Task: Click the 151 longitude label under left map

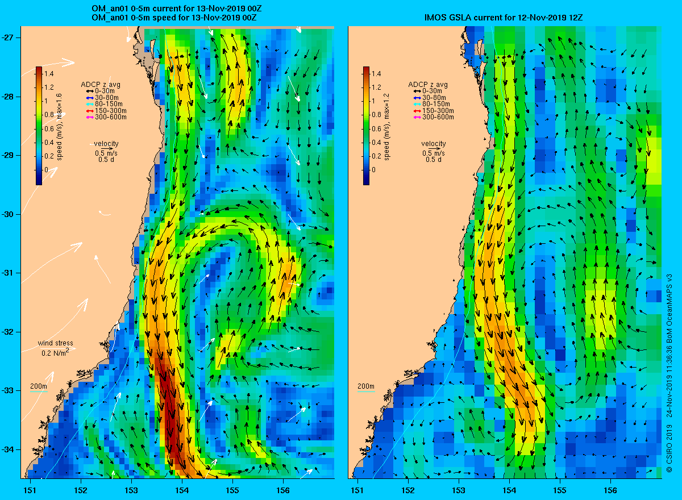Action: pyautogui.click(x=30, y=490)
